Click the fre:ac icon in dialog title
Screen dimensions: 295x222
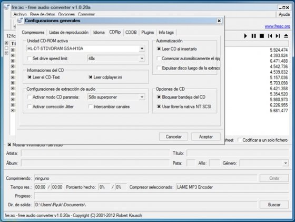[20, 21]
